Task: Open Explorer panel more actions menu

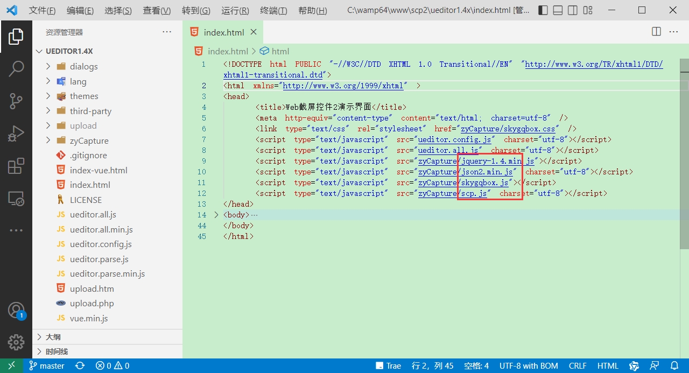Action: pos(167,32)
